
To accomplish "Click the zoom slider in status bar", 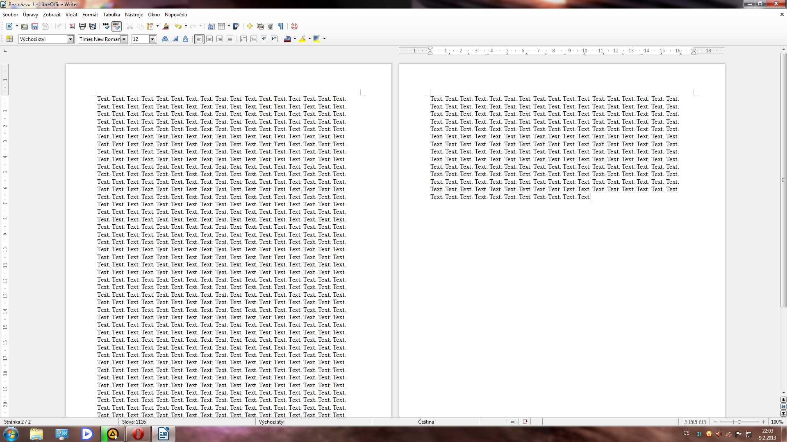I will (x=739, y=422).
